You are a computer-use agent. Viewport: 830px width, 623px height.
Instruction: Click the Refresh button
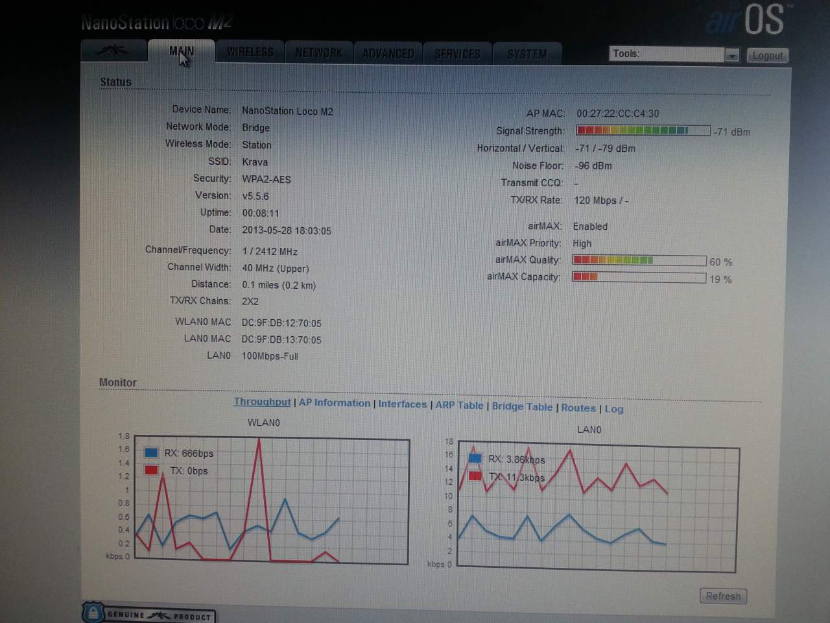pos(723,596)
